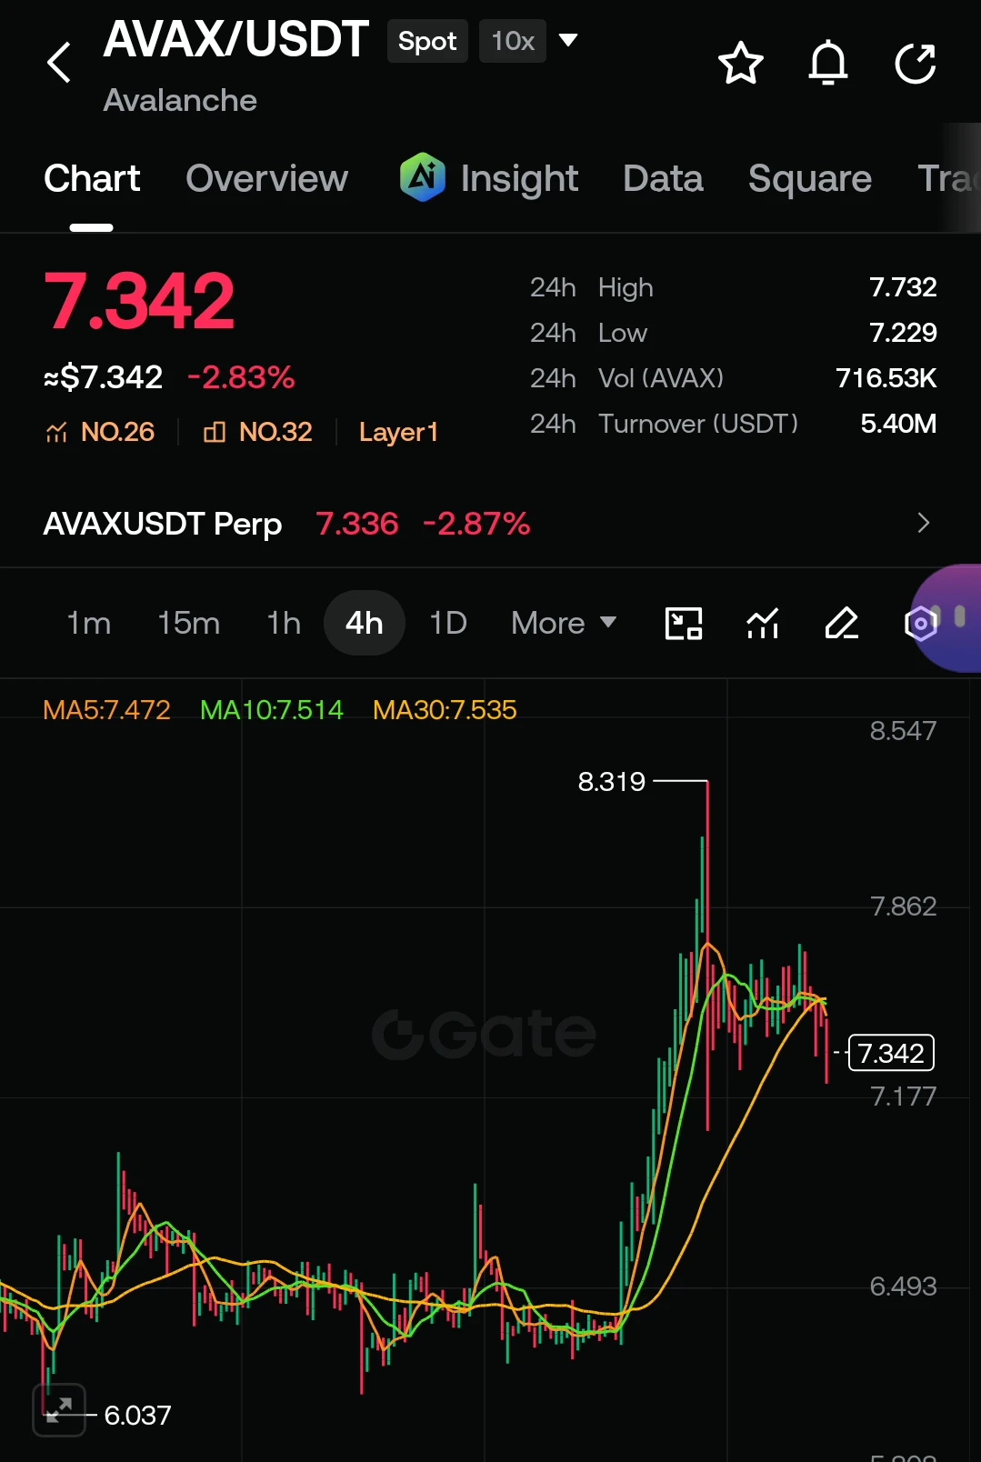Tap the 24h Low value 7.229
The image size is (981, 1462).
click(x=903, y=333)
